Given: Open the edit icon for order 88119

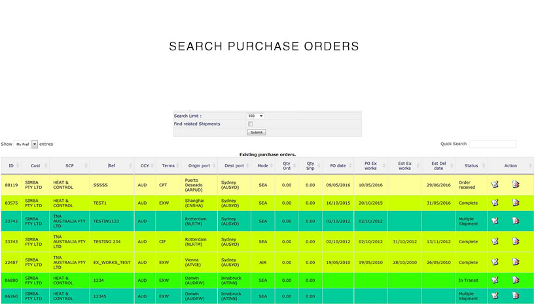Looking at the screenshot, I should tap(495, 184).
